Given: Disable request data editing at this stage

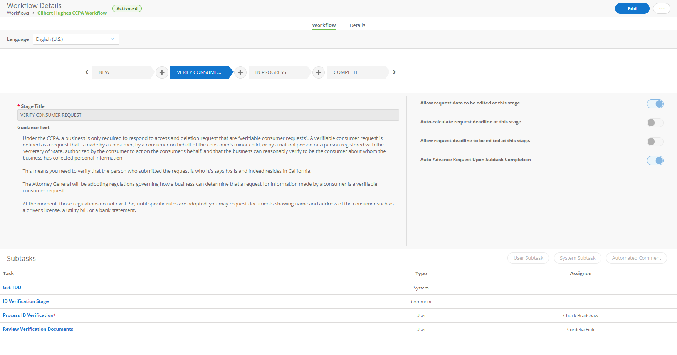Looking at the screenshot, I should pos(655,104).
